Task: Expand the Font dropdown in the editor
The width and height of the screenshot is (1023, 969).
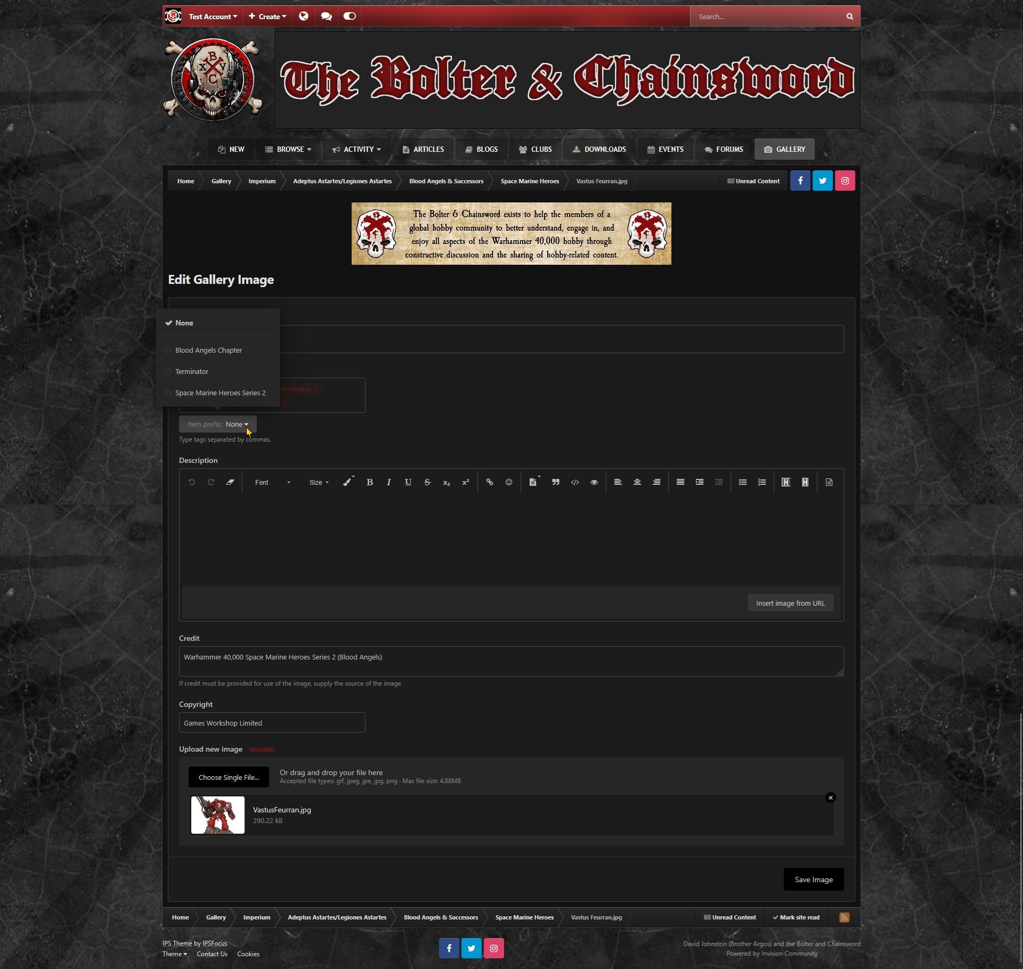Action: (272, 482)
